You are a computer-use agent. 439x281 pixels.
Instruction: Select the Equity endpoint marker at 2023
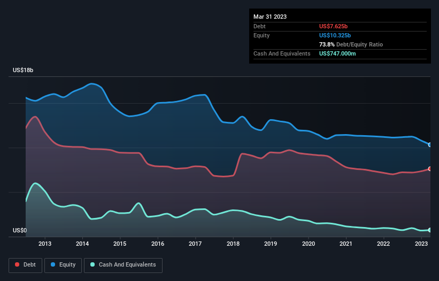(x=430, y=145)
